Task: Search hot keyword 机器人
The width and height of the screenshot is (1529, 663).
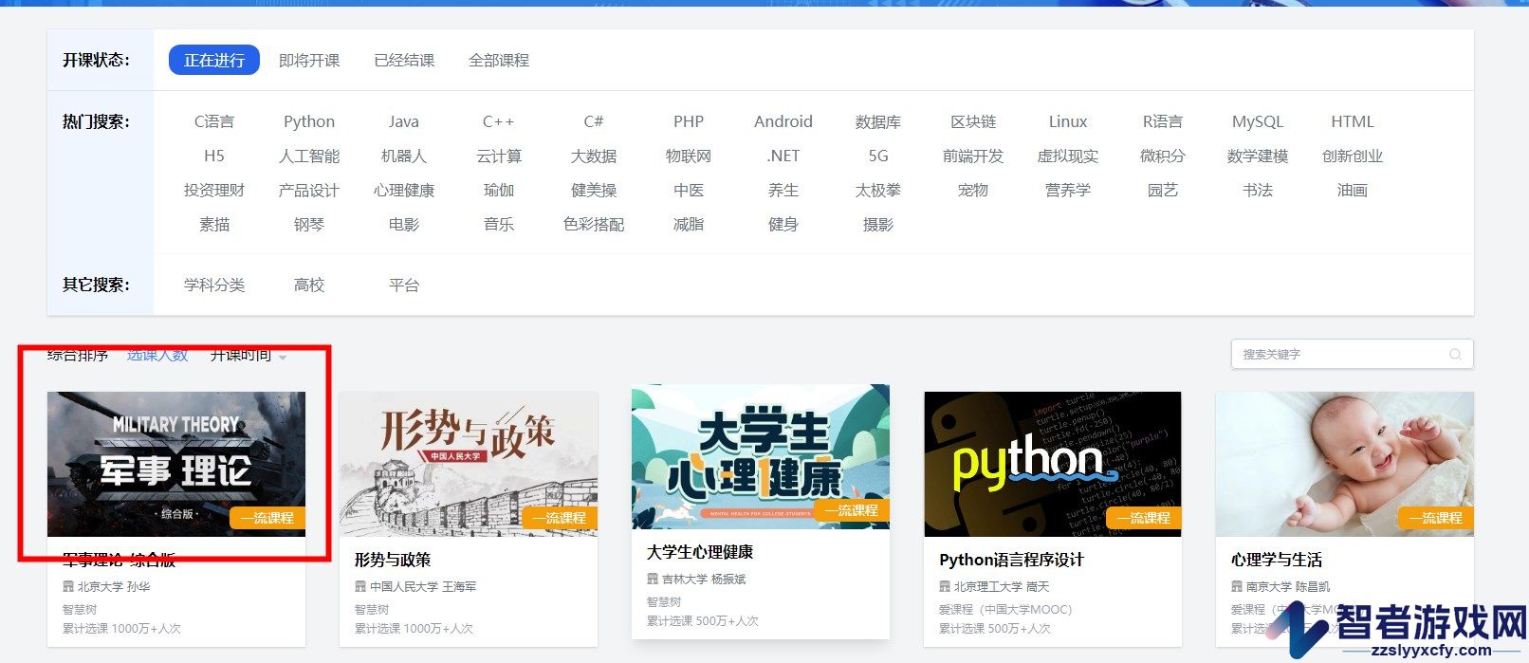Action: (x=404, y=156)
